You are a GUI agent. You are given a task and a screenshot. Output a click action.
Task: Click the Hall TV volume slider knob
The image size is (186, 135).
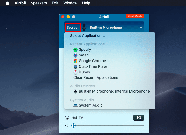click(74, 126)
